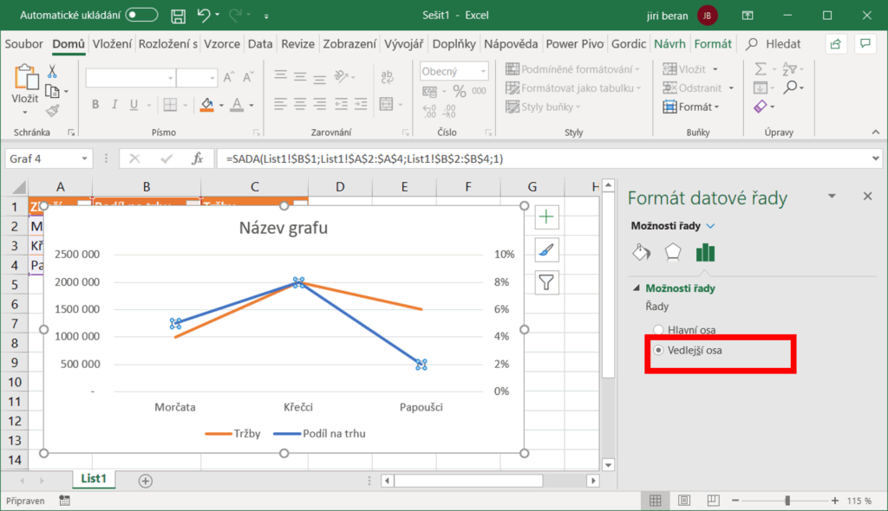888x511 pixels.
Task: Select the Vedlejší osa radio button
Action: tap(659, 350)
